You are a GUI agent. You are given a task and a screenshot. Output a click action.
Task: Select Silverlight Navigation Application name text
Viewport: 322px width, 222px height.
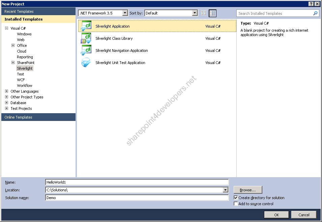pos(122,51)
